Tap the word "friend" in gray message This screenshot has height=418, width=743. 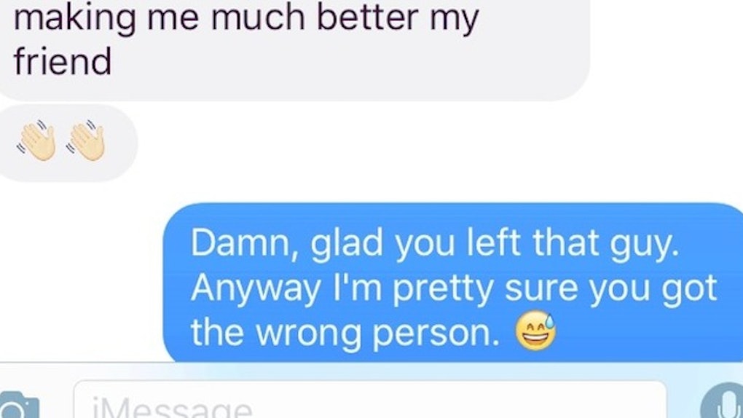pyautogui.click(x=63, y=61)
